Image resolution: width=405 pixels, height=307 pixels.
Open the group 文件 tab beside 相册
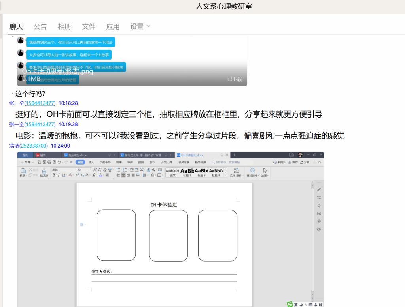point(89,26)
